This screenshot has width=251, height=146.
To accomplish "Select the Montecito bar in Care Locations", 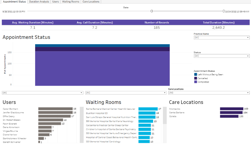I will tap(231, 109).
